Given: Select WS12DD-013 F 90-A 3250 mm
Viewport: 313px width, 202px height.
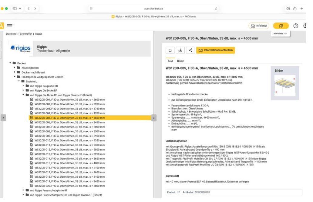Looking at the screenshot, I should (x=70, y=154).
